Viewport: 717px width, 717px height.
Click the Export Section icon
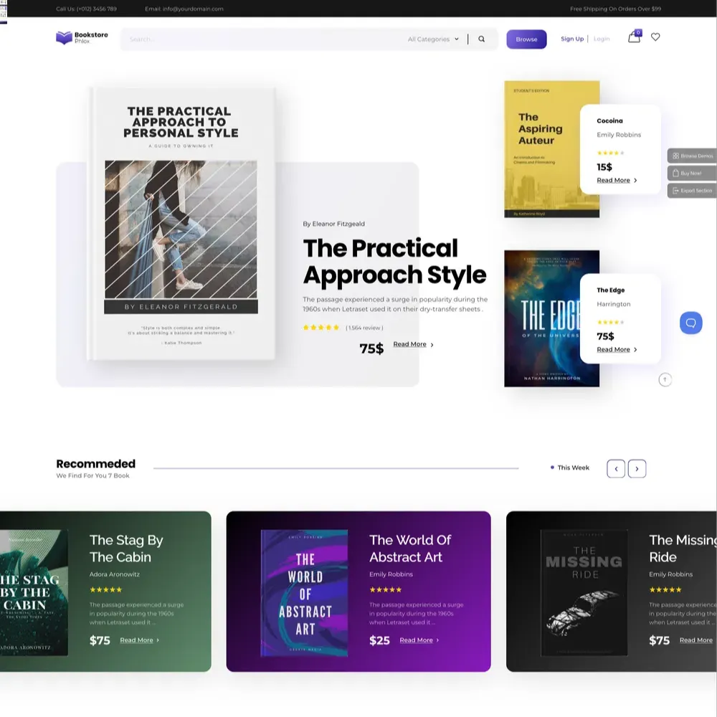[x=674, y=191]
